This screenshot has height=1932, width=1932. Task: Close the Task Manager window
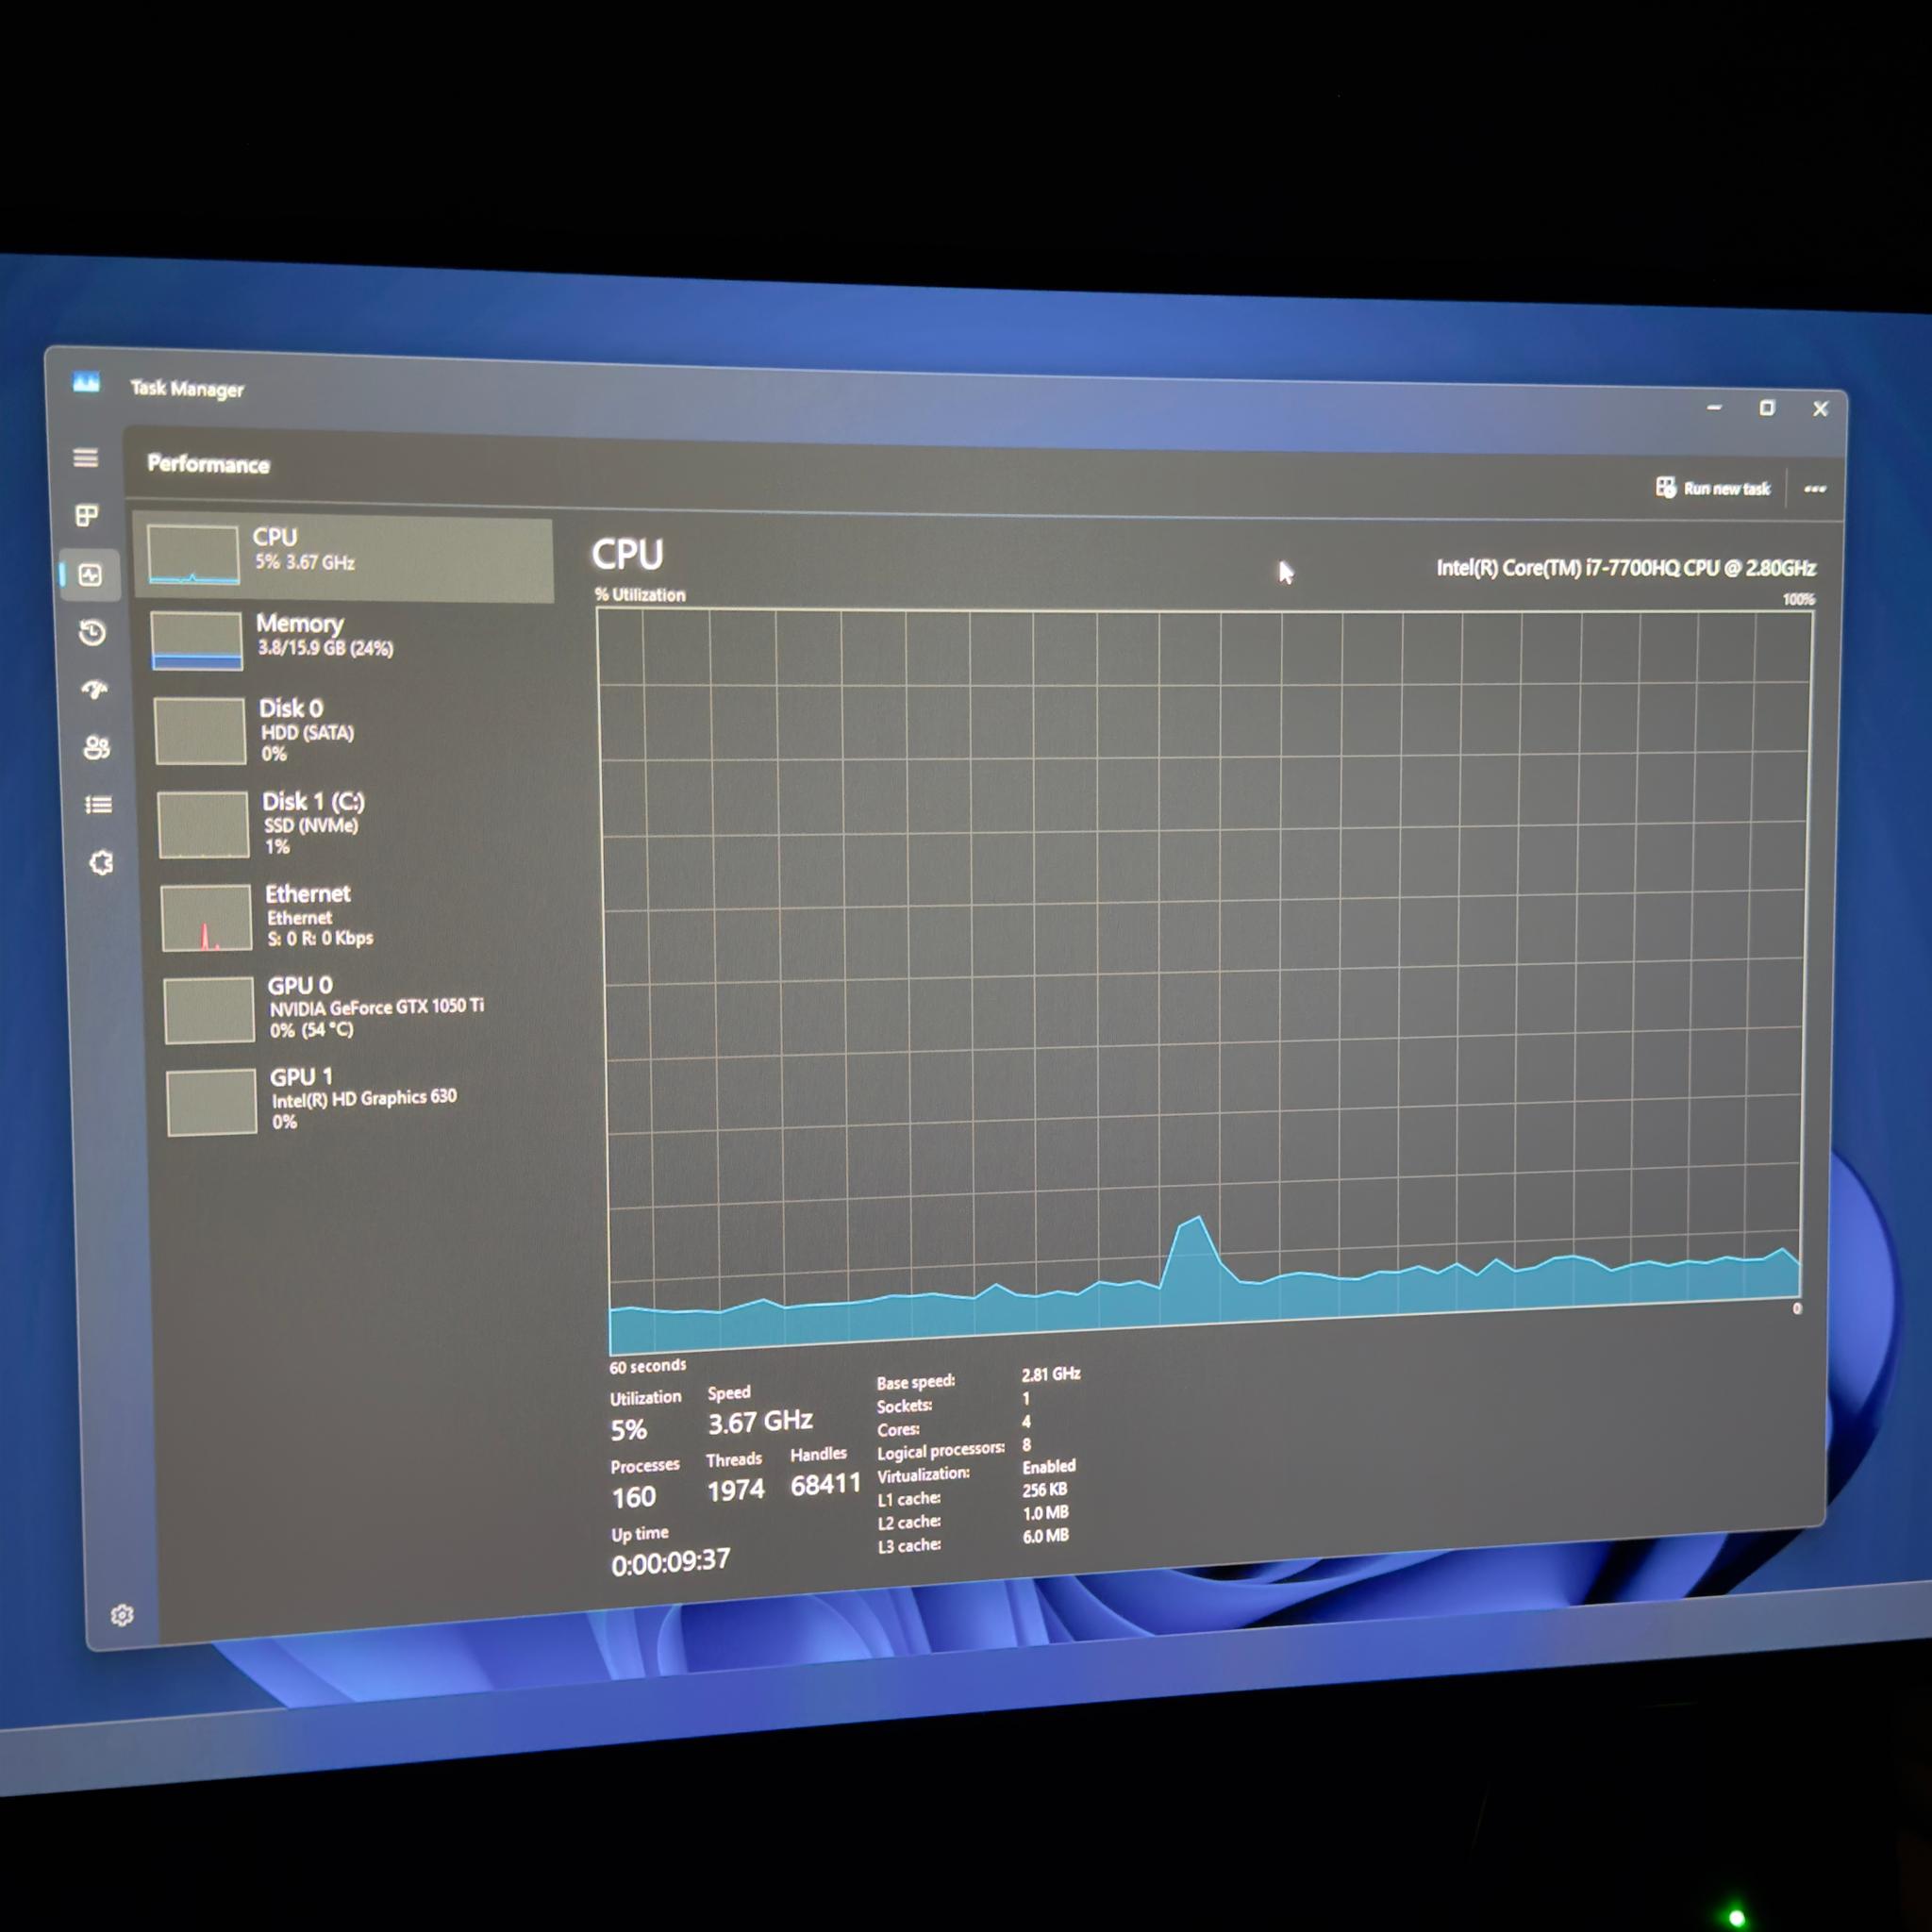point(1820,409)
